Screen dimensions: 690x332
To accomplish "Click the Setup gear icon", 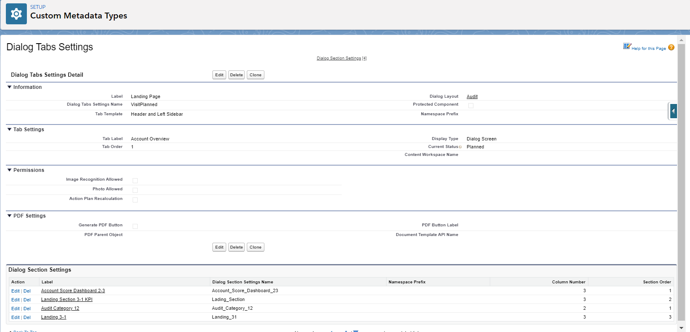I will [x=16, y=14].
